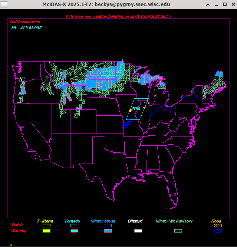Image resolution: width=237 pixels, height=247 pixels.
Task: Click the T-Storm Watch legend box
Action: coord(46,225)
